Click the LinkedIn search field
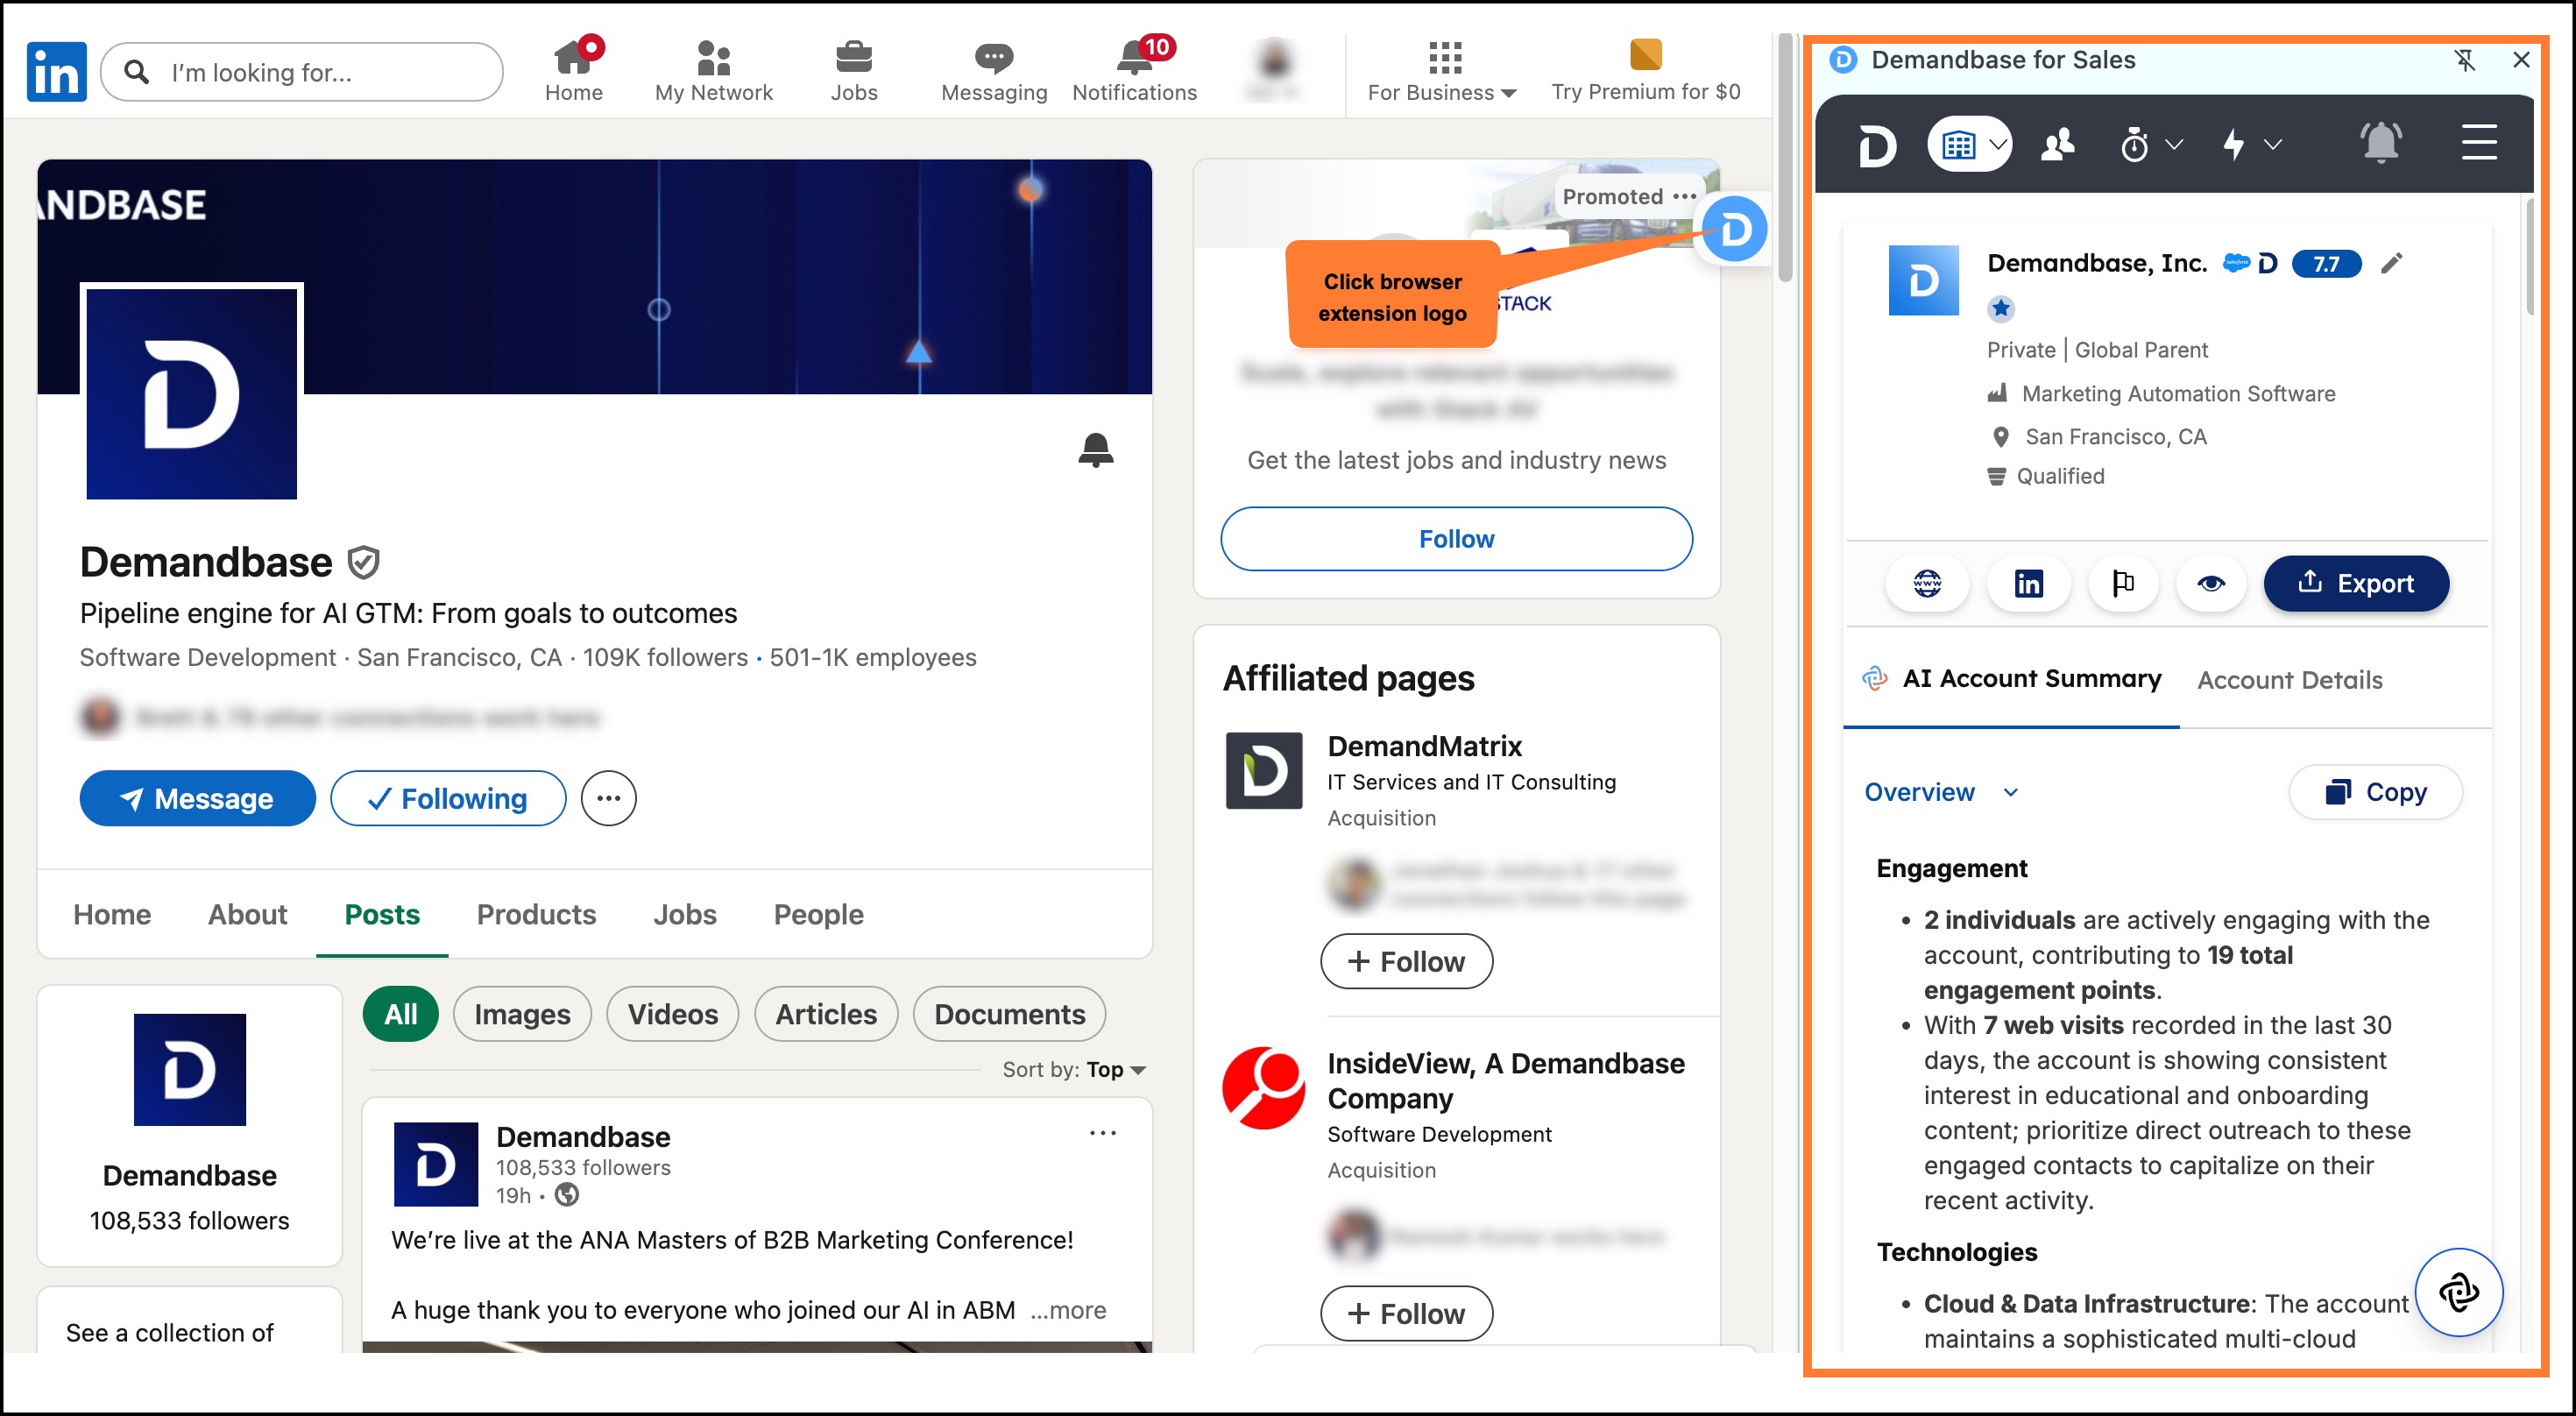Screen dimensions: 2576x1416 (302, 72)
